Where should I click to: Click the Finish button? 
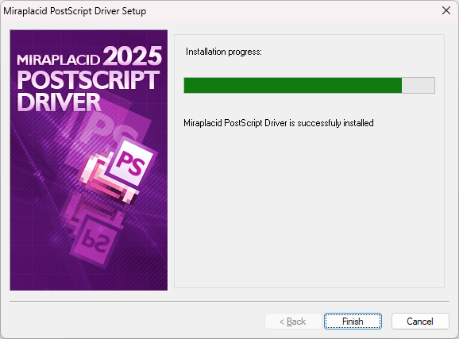[x=353, y=322]
